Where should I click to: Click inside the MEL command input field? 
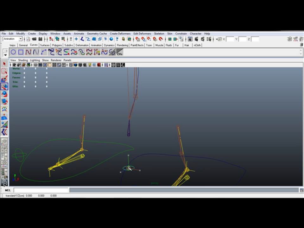41,190
